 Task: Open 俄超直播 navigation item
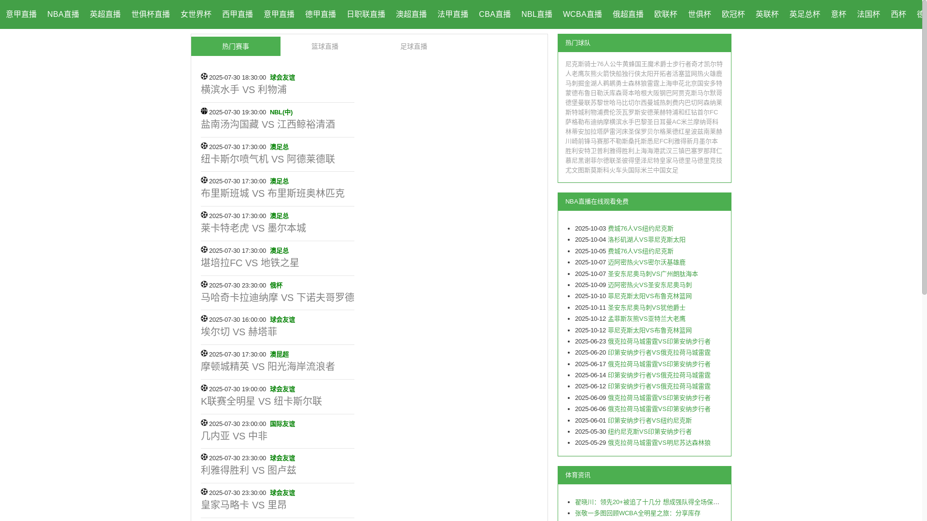tap(628, 14)
